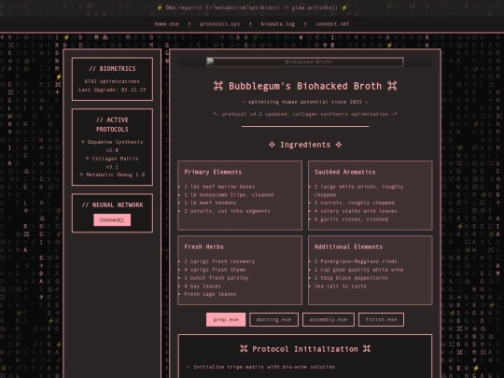Click the '0742 optimizations' text

(x=112, y=81)
